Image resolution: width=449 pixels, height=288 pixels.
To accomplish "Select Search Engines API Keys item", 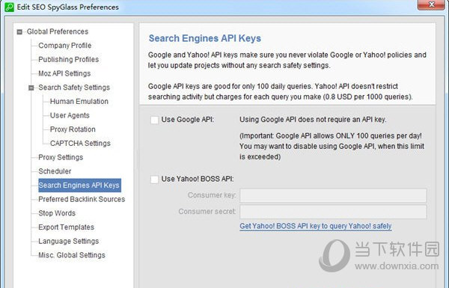I will pos(79,186).
